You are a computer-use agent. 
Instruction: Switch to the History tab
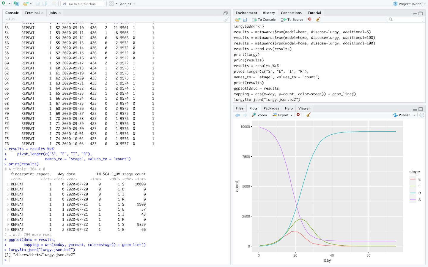click(x=269, y=13)
